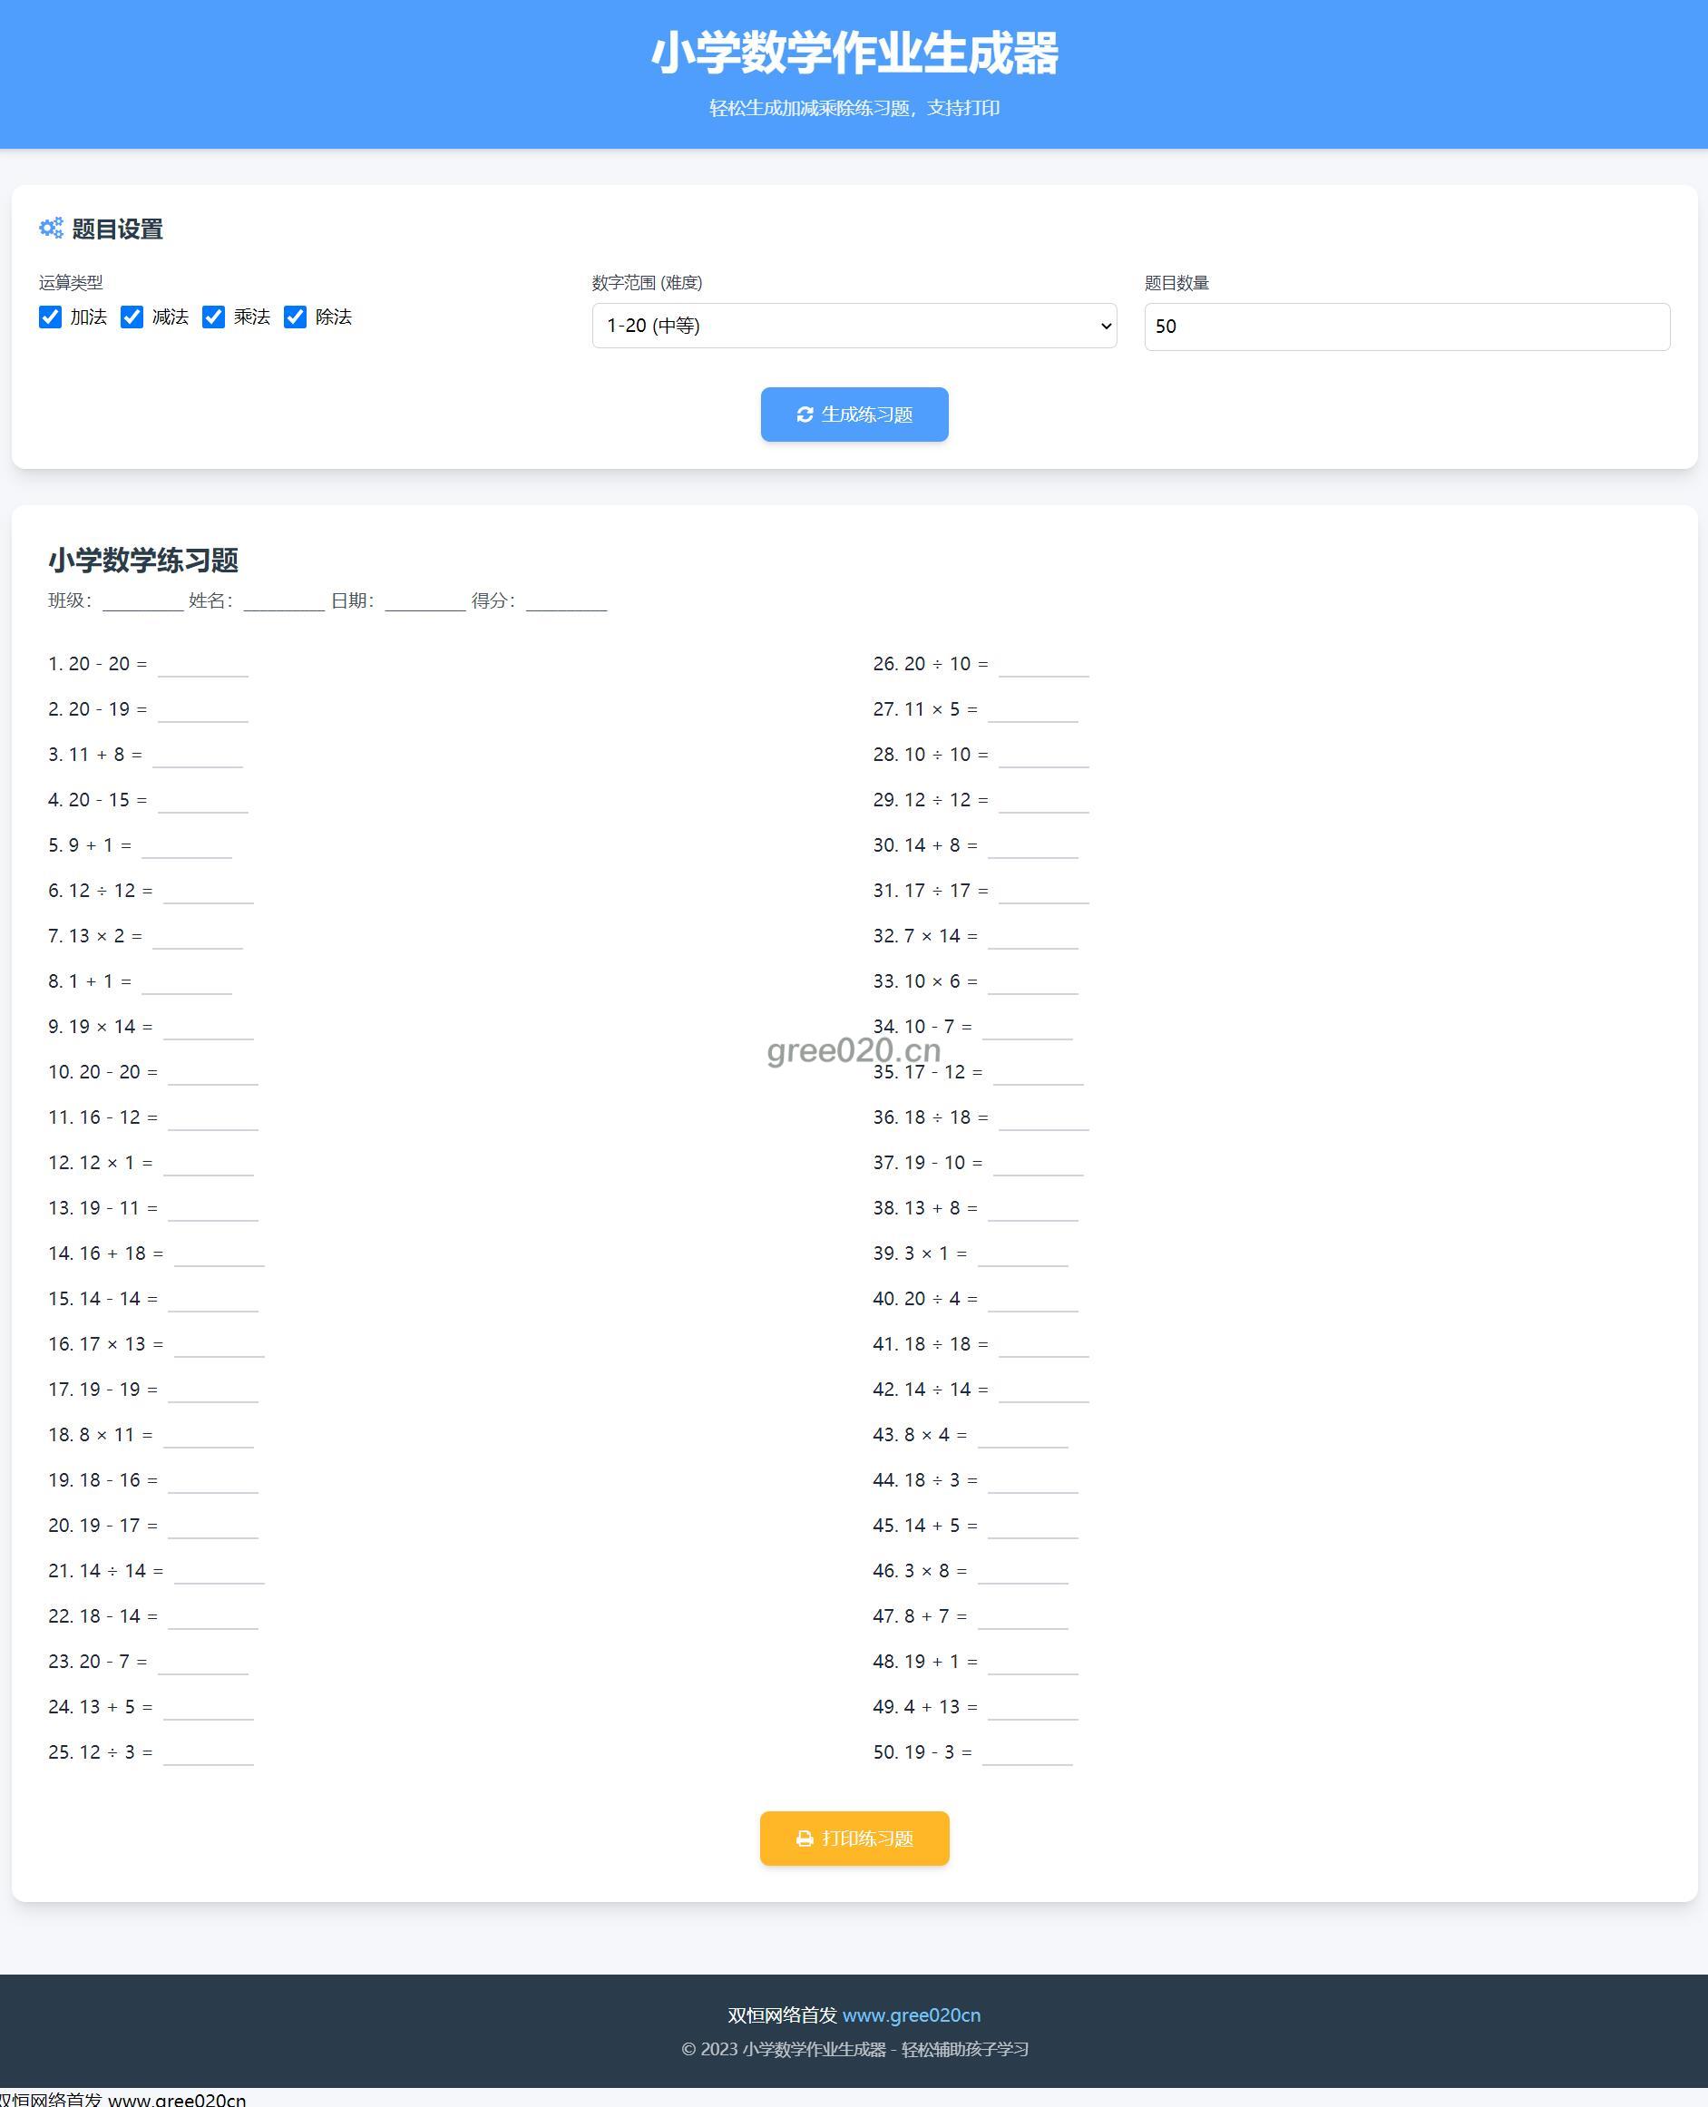Click the blank line after 得分
The image size is (1708, 2107).
pyautogui.click(x=566, y=601)
